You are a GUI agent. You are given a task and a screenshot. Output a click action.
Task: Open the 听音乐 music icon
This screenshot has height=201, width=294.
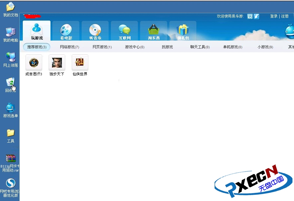click(95, 31)
